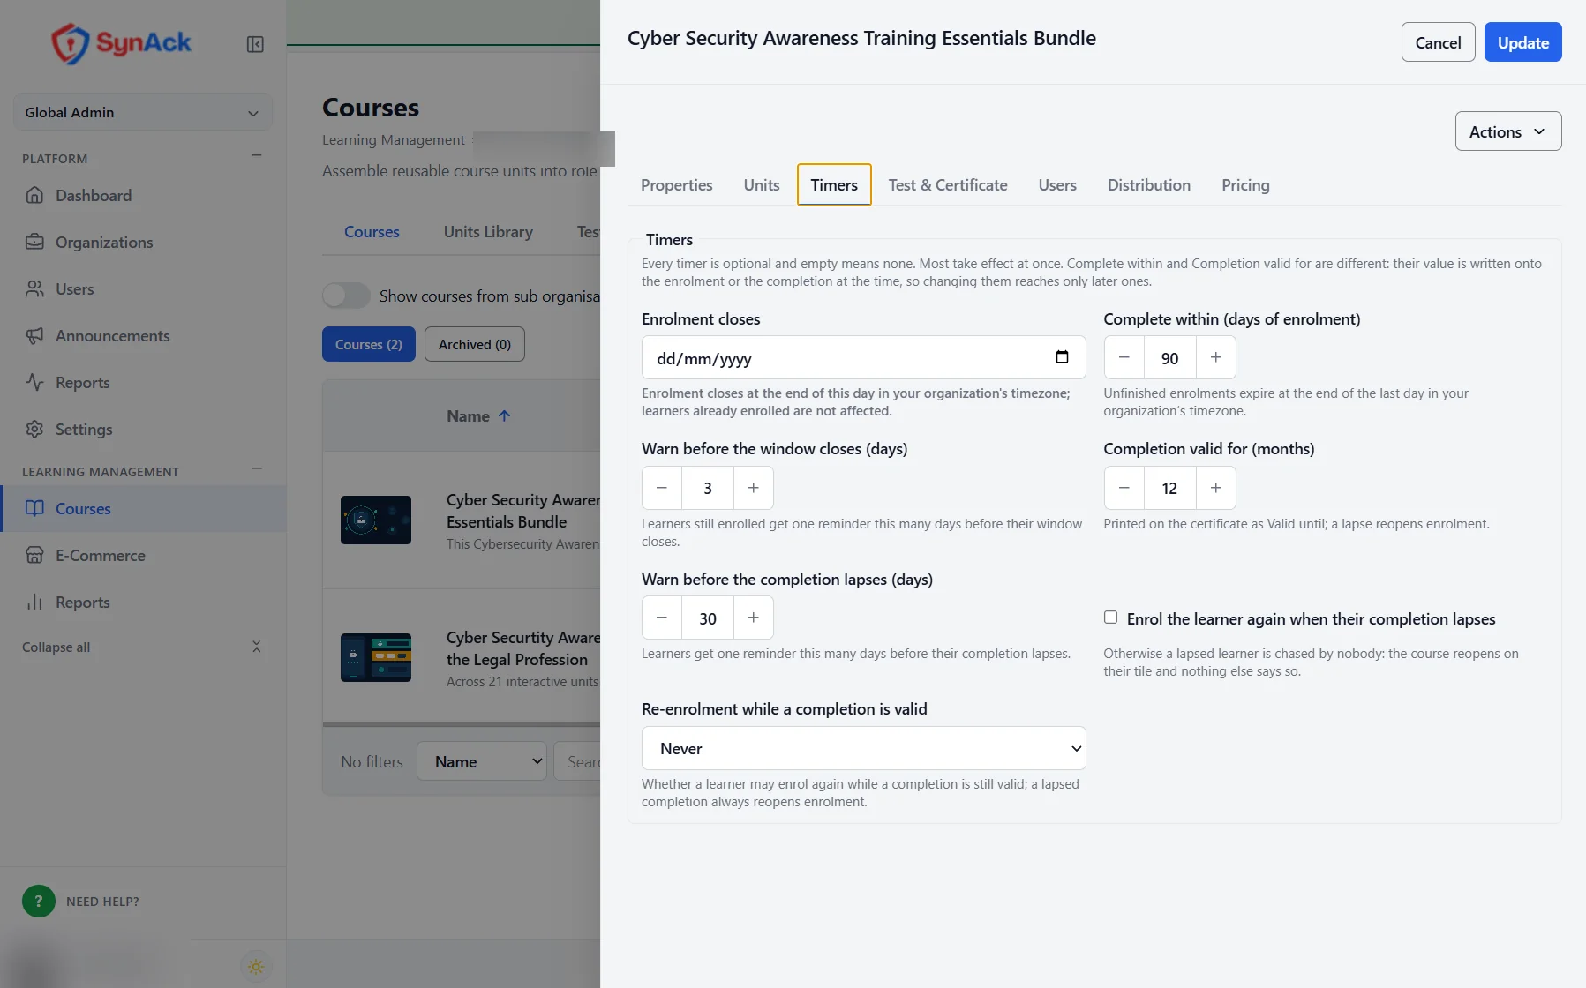The width and height of the screenshot is (1586, 988).
Task: Switch to the Units tab
Action: tap(762, 185)
